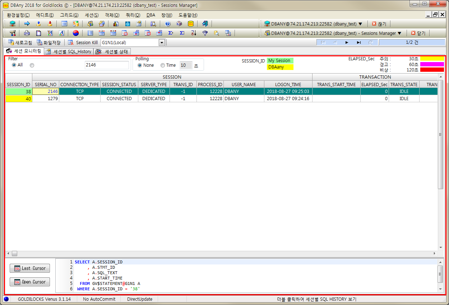This screenshot has height=305, width=449.
Task: Click the 3D cube toolbar icon
Action: click(x=179, y=24)
